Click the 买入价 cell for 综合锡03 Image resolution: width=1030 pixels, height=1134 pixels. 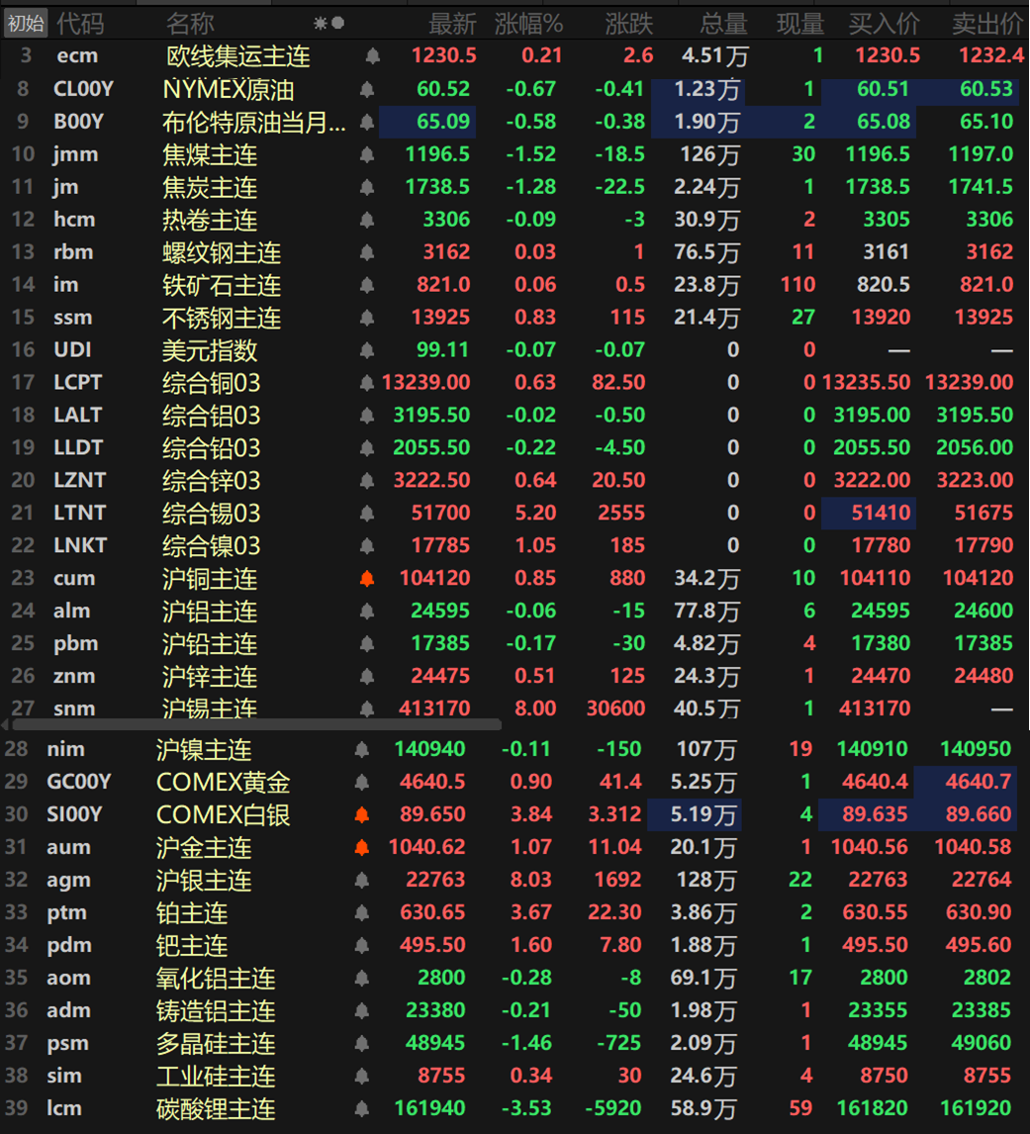coord(868,514)
